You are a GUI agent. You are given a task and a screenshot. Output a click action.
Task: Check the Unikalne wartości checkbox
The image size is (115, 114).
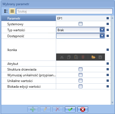81,81
